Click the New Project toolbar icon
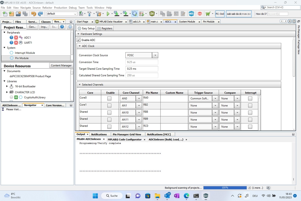The image size is (301, 201). click(x=11, y=14)
